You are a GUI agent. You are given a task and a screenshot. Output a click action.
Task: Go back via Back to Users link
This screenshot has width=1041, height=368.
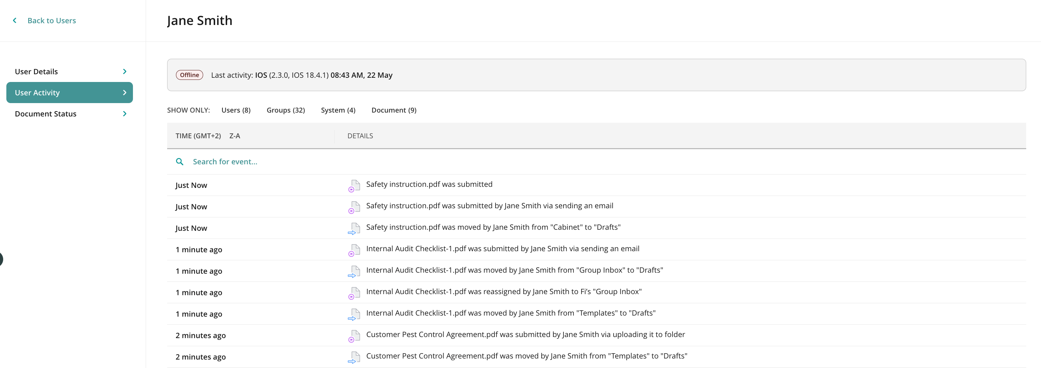(x=51, y=20)
